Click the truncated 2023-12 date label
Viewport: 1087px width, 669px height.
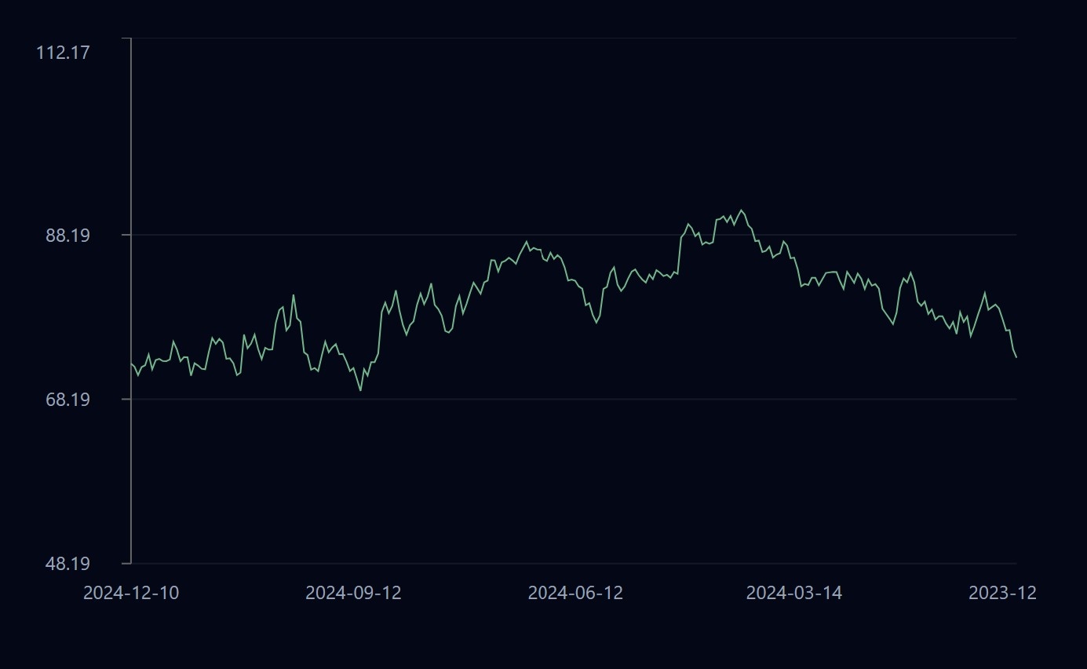[x=1002, y=593]
